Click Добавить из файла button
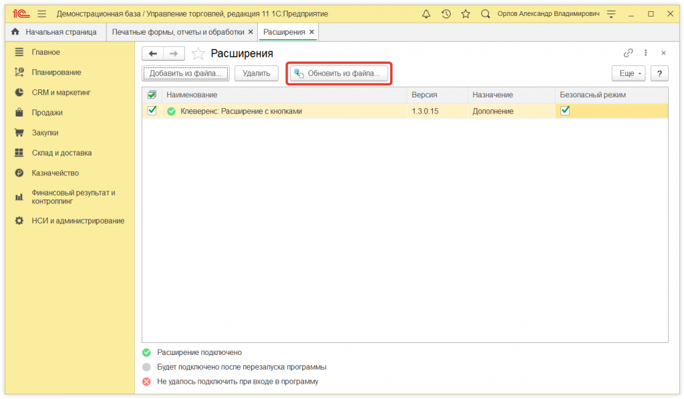 click(186, 73)
